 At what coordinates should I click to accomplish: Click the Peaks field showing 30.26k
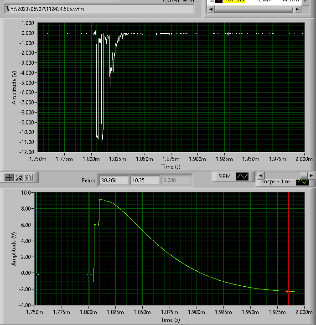pos(114,181)
